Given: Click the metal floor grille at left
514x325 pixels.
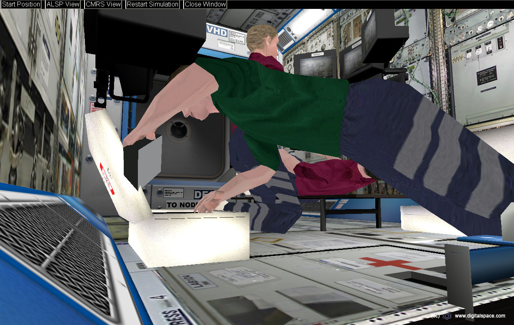Looking at the screenshot, I should 53,242.
